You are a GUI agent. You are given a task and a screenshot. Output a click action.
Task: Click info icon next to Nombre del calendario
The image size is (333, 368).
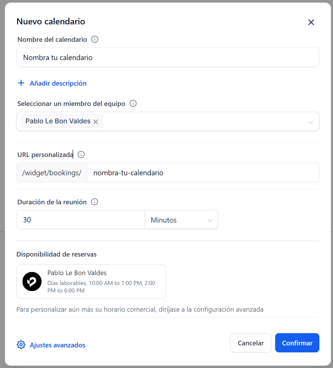pos(95,39)
